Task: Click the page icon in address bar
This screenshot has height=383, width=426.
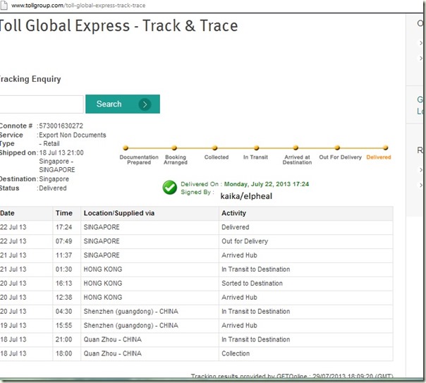Action: (x=4, y=5)
